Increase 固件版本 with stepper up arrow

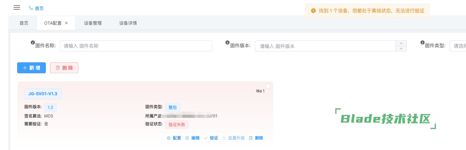(401, 43)
